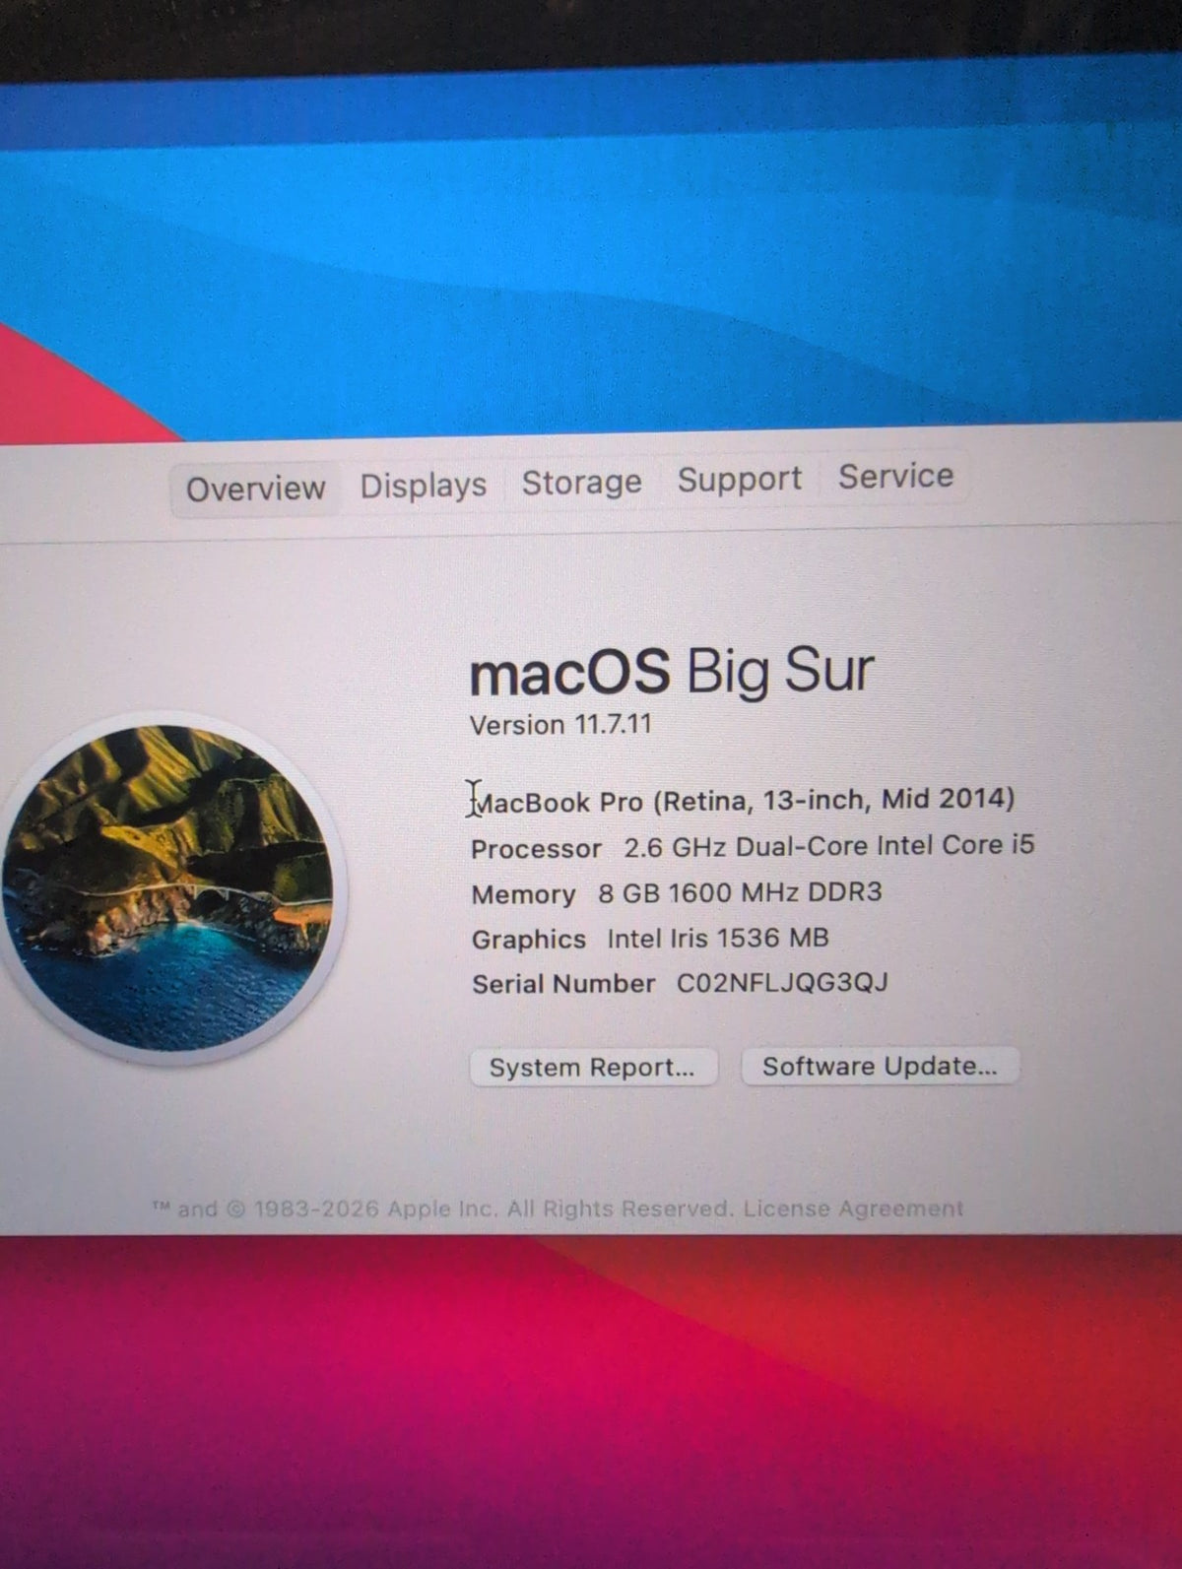Viewport: 1182px width, 1569px height.
Task: Select the serial number C02NFLJQG3QJ
Action: (x=782, y=983)
